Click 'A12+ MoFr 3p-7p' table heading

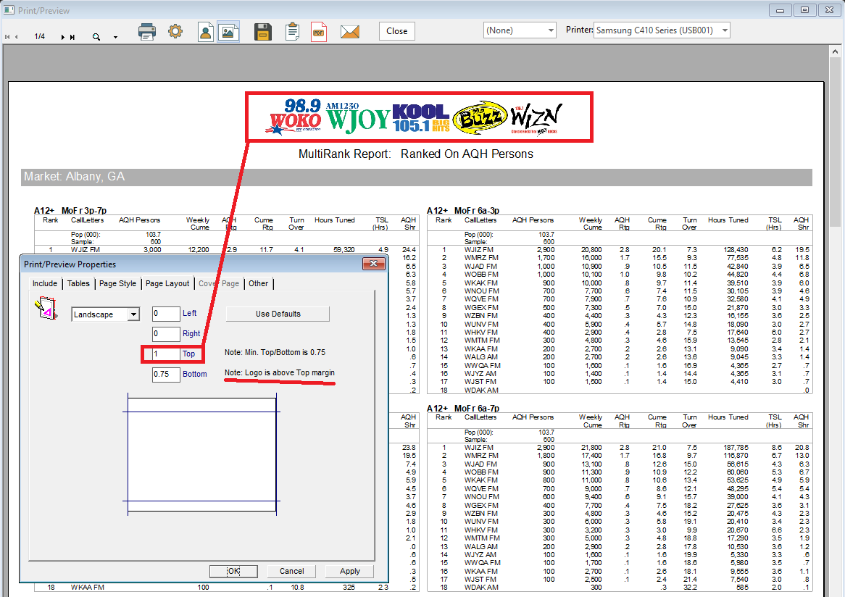coord(70,211)
